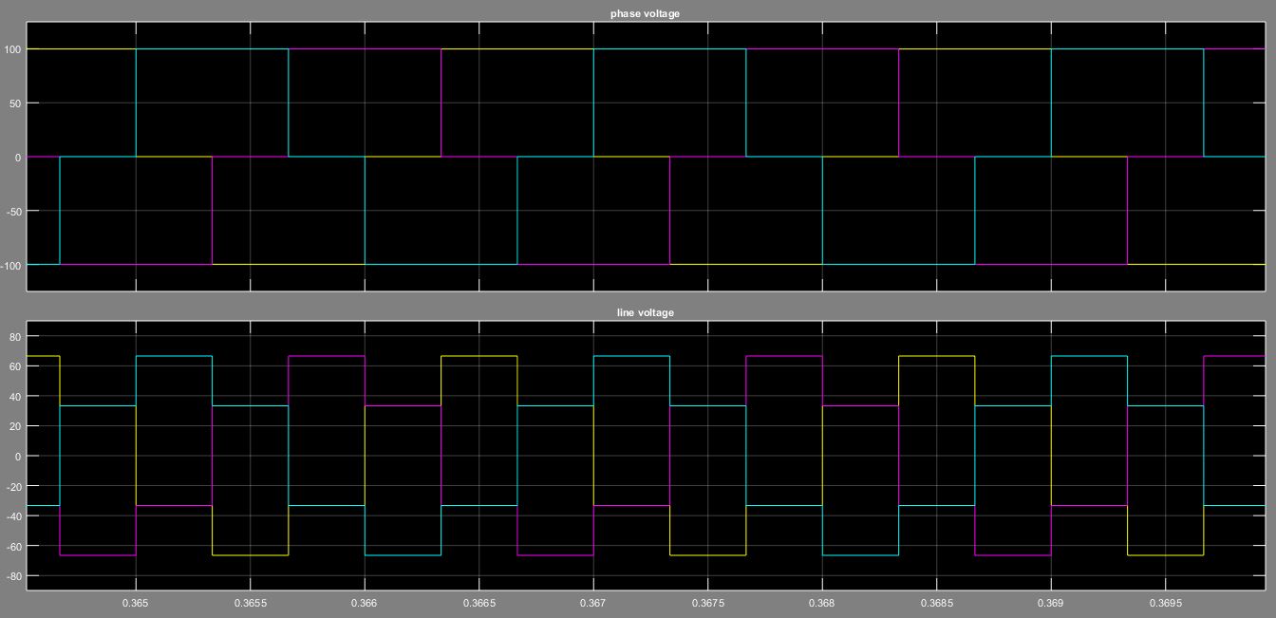Viewport: 1276px width, 618px height.
Task: Click the 0.365 time axis label
Action: click(136, 602)
